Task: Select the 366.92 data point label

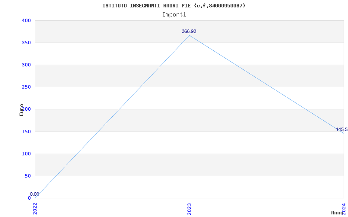Action: pos(189,31)
